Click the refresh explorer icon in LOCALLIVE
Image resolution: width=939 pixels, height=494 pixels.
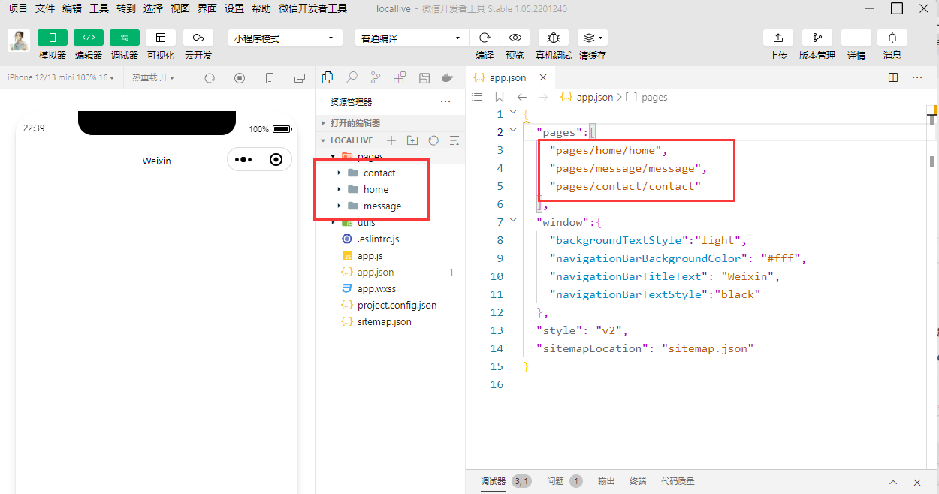tap(433, 140)
